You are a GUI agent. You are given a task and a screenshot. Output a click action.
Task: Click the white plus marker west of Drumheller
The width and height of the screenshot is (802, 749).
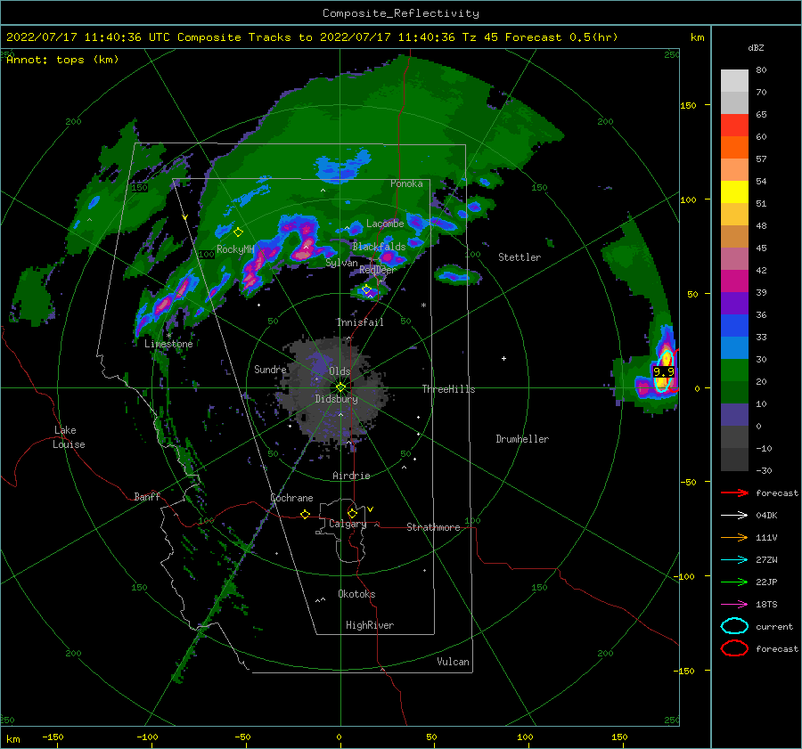coord(503,358)
